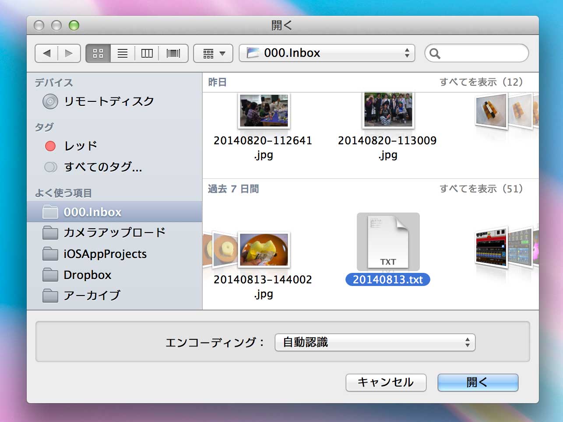Click the アーカイブ folder icon
Screen dimensions: 563x422
[50, 296]
